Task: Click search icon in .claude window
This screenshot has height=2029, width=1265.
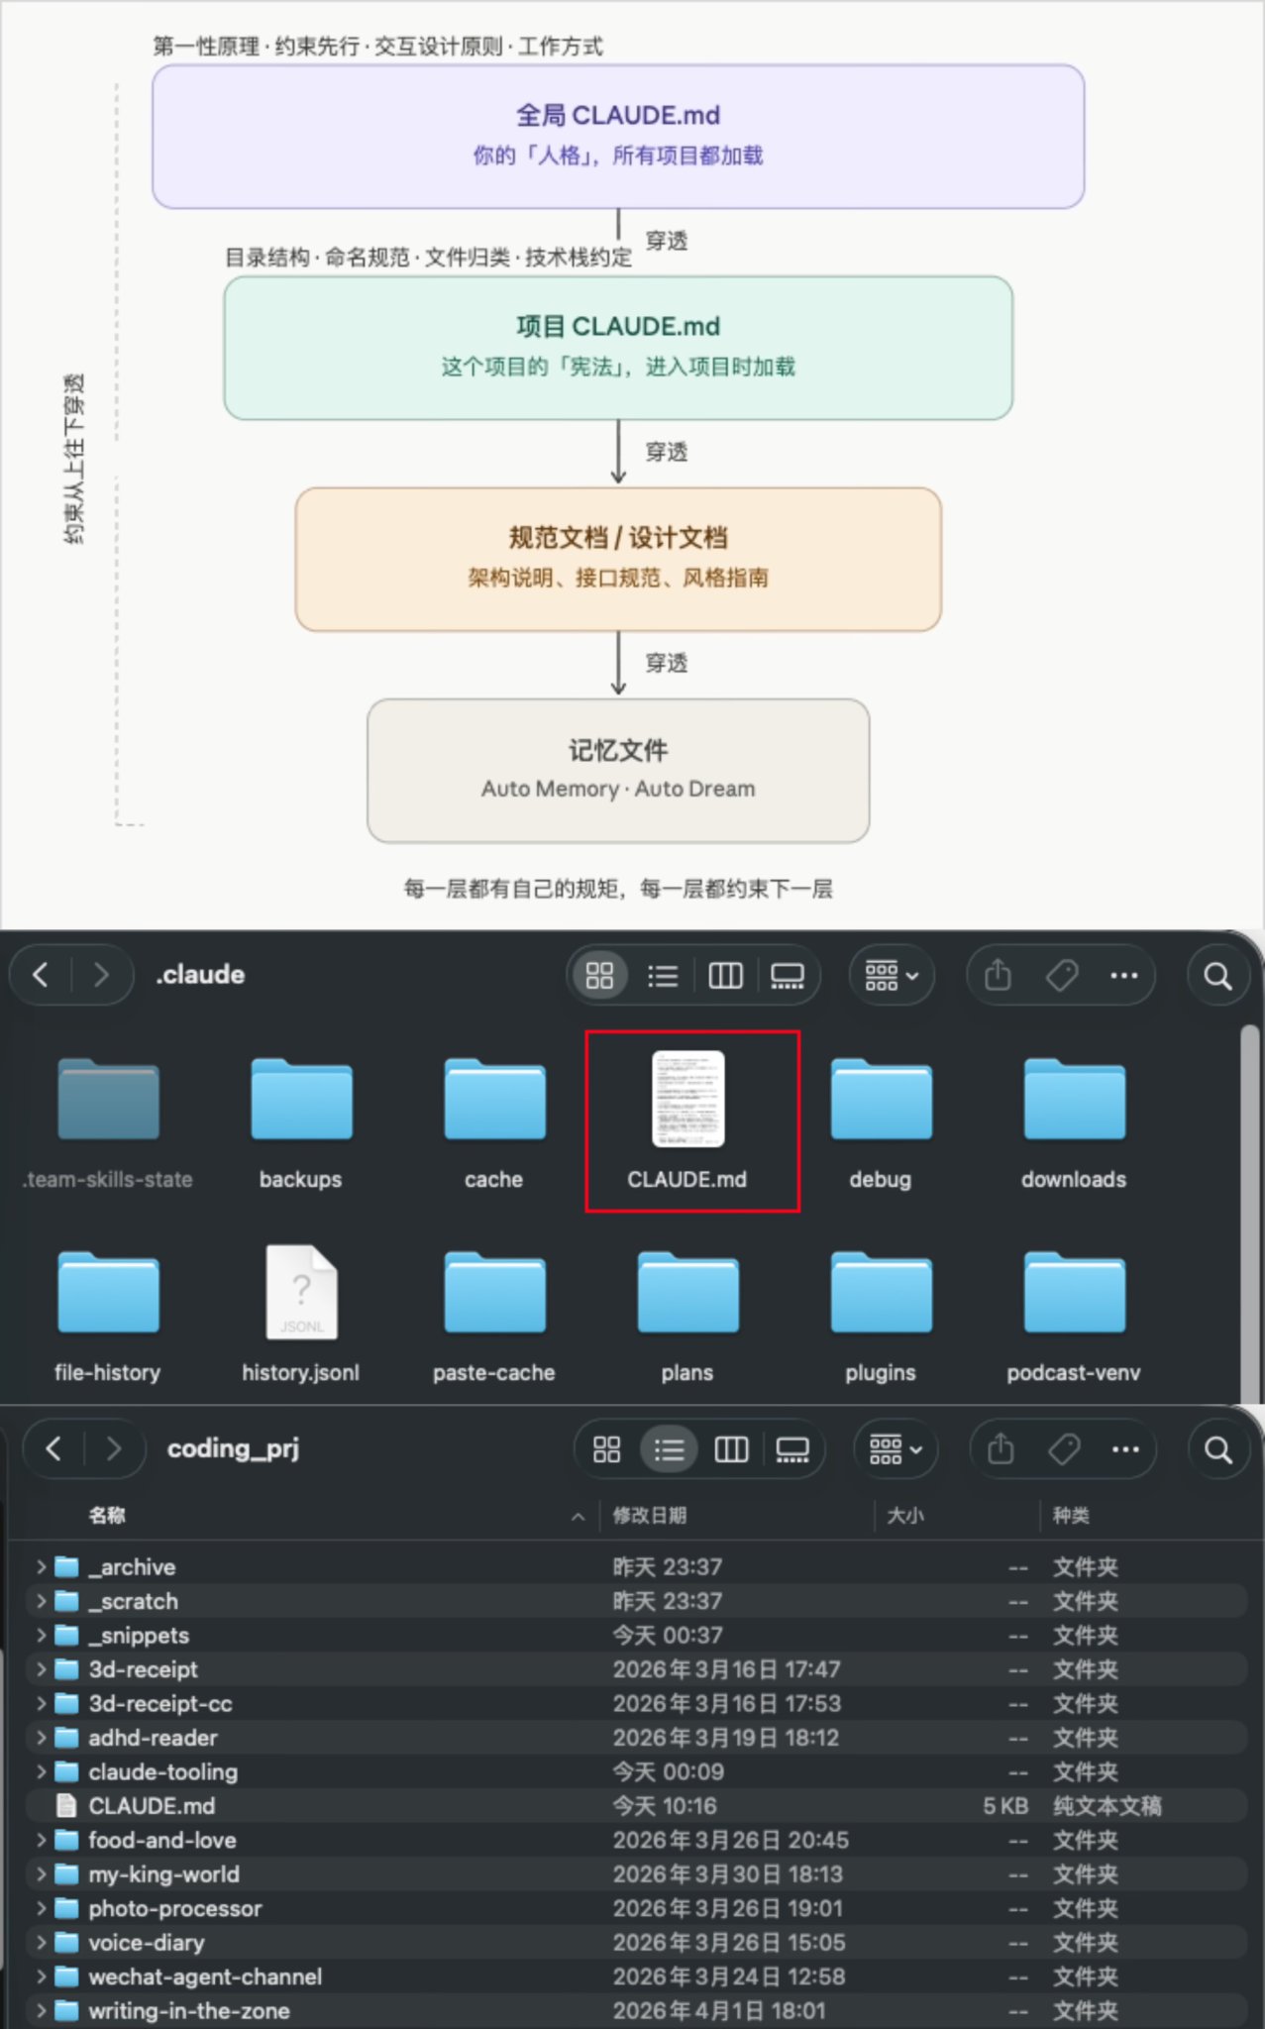Action: pyautogui.click(x=1217, y=977)
